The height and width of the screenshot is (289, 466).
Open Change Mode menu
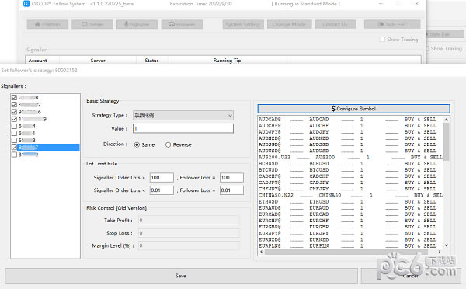click(x=289, y=24)
